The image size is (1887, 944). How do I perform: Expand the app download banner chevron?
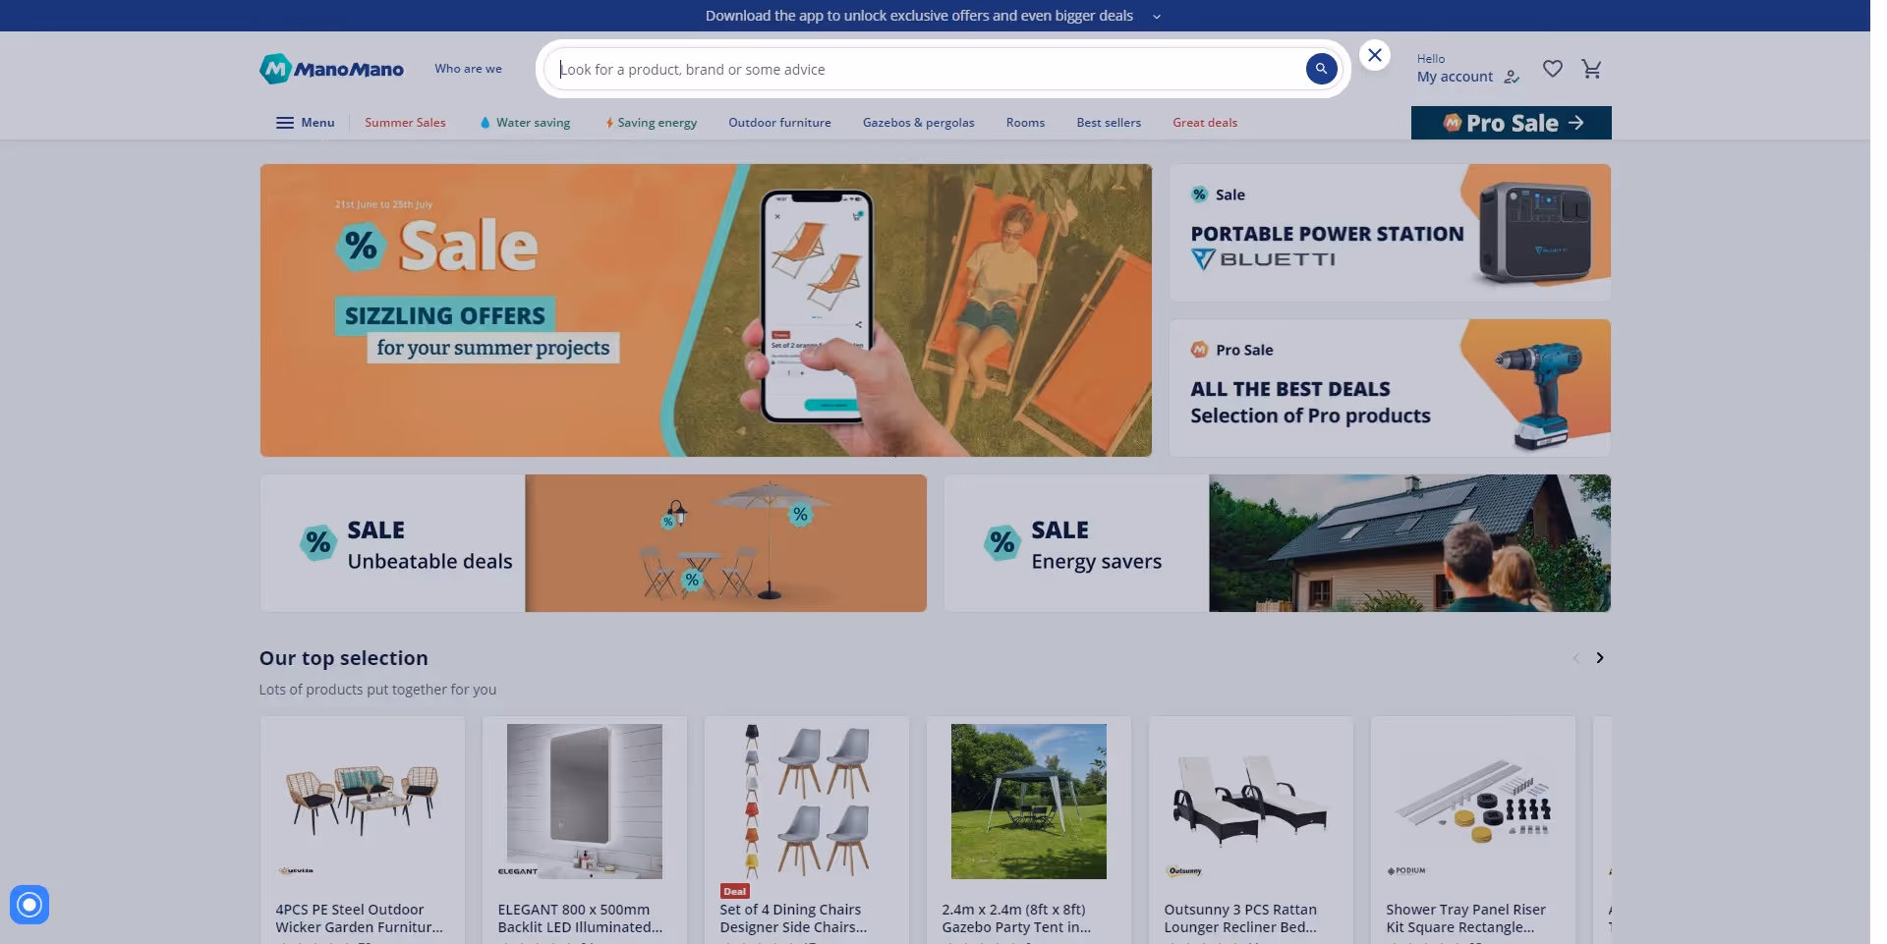pyautogui.click(x=1157, y=17)
